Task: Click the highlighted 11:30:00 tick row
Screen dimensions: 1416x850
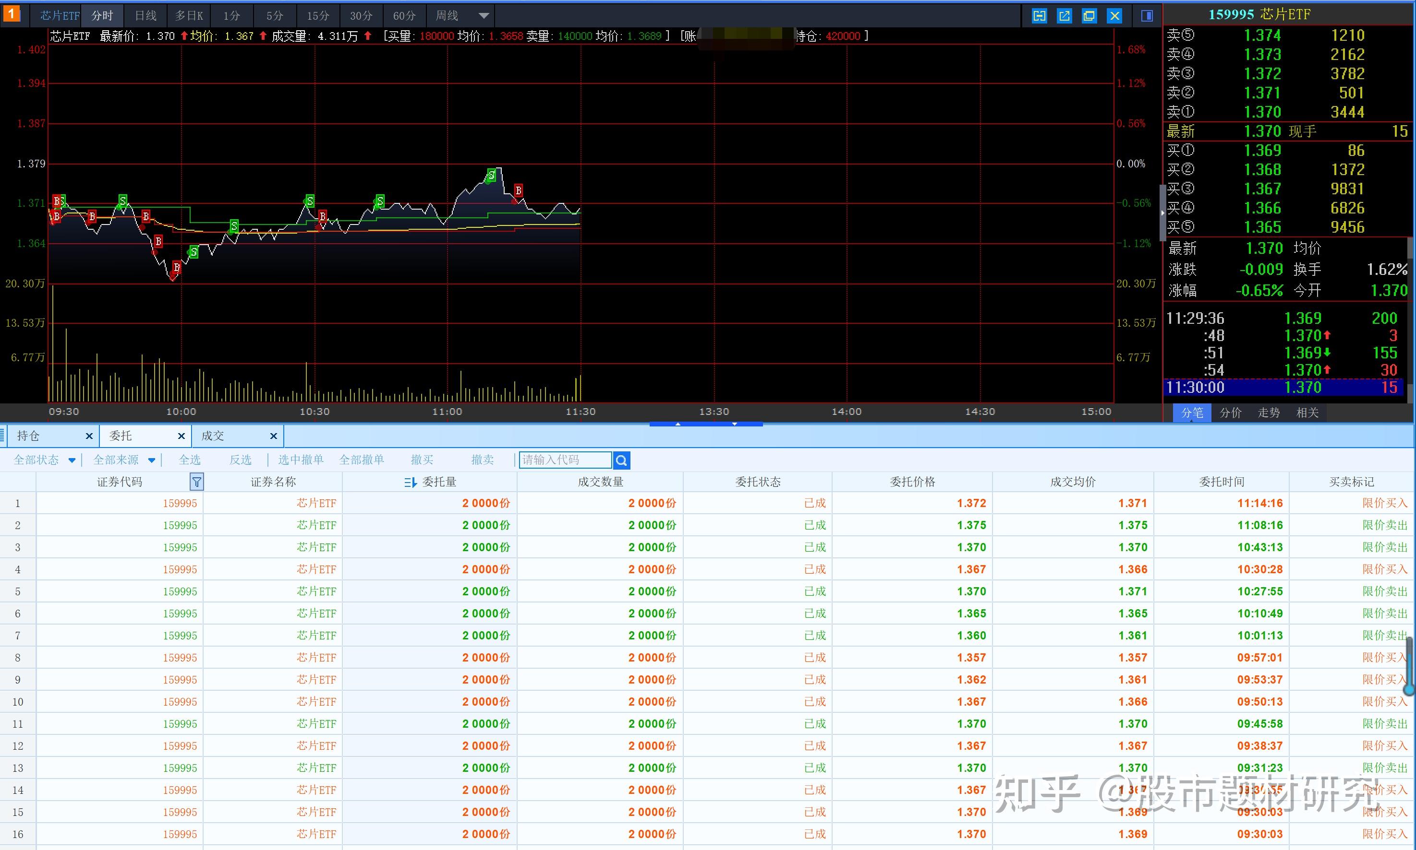Action: [x=1284, y=388]
